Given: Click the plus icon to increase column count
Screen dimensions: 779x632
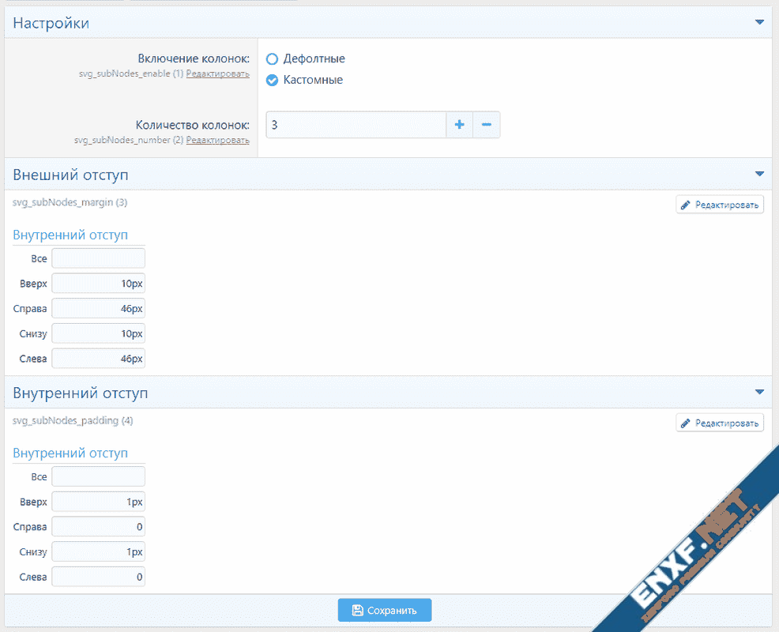Looking at the screenshot, I should point(459,125).
